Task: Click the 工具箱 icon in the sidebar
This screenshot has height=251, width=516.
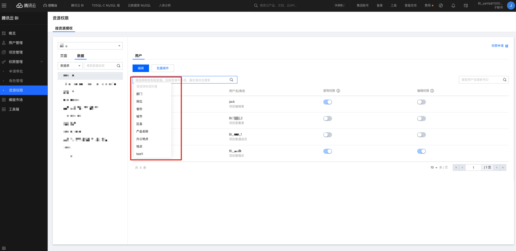Action: click(x=4, y=109)
